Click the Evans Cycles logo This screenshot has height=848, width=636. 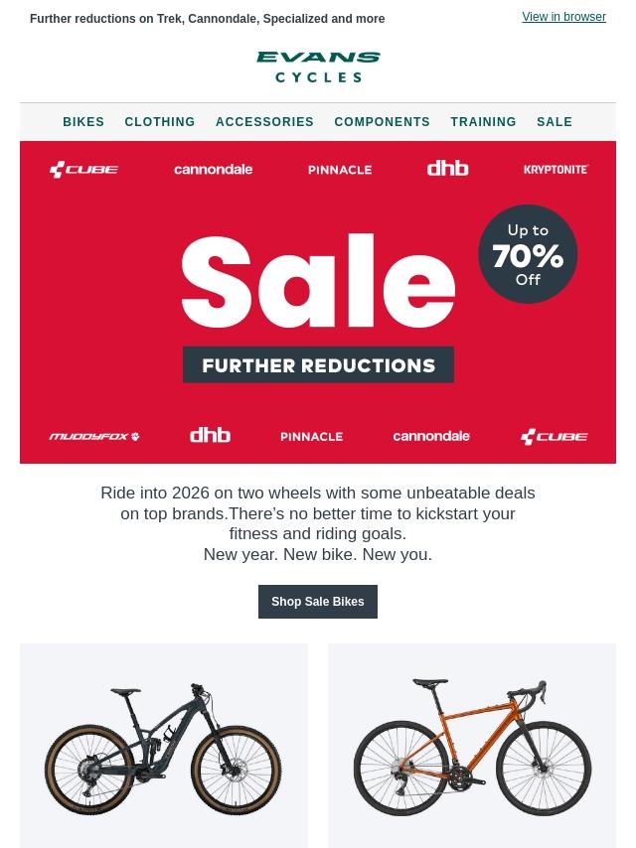coord(318,68)
